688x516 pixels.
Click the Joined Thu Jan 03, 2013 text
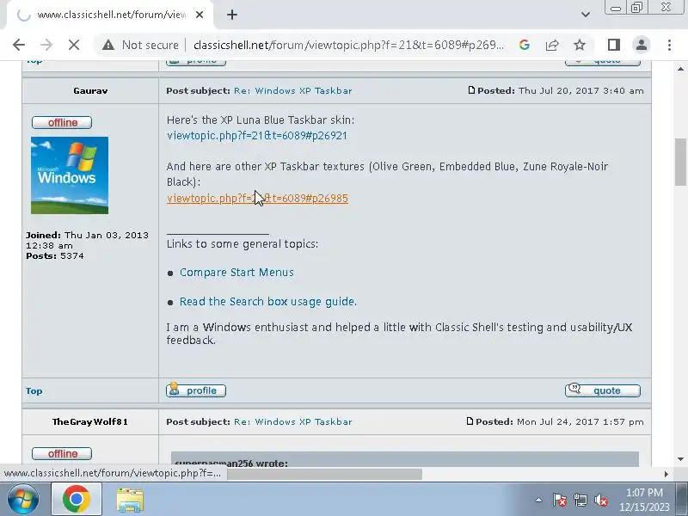(87, 241)
